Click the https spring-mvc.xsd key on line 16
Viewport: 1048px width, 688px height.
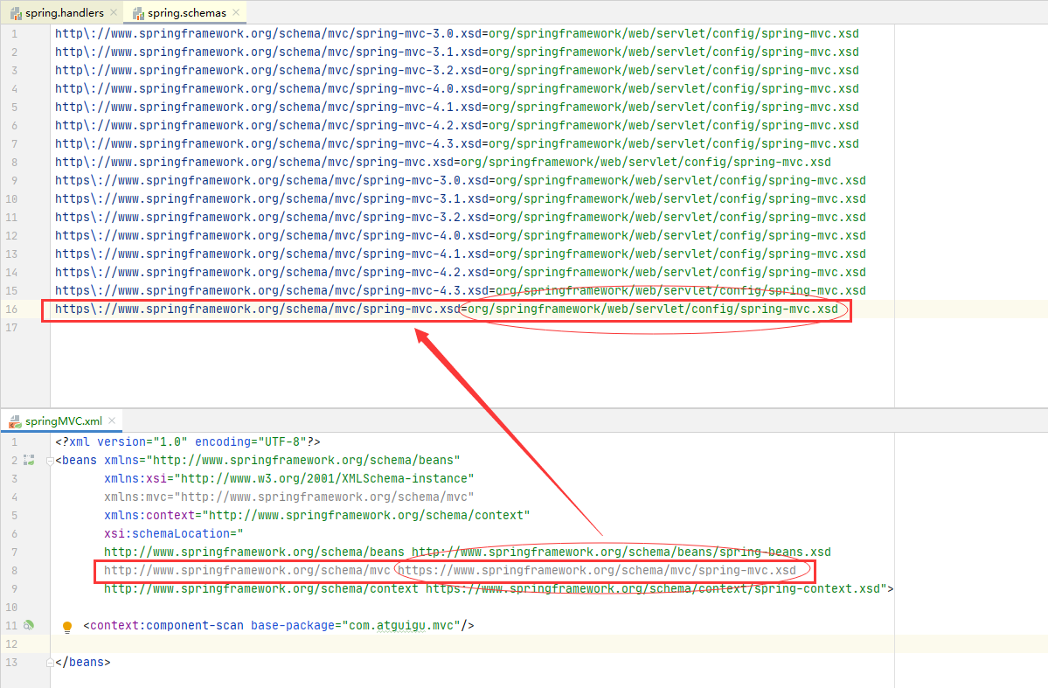click(257, 309)
